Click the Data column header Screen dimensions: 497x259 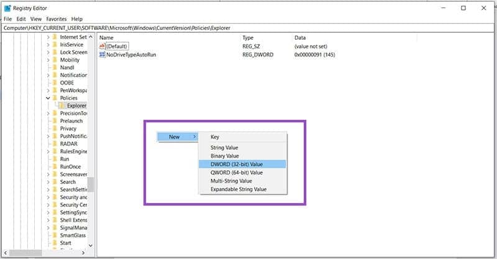300,38
